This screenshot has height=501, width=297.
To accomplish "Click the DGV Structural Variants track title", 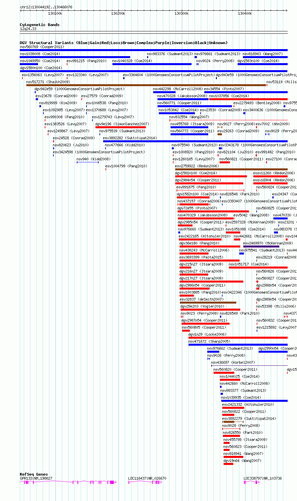I will [124, 43].
